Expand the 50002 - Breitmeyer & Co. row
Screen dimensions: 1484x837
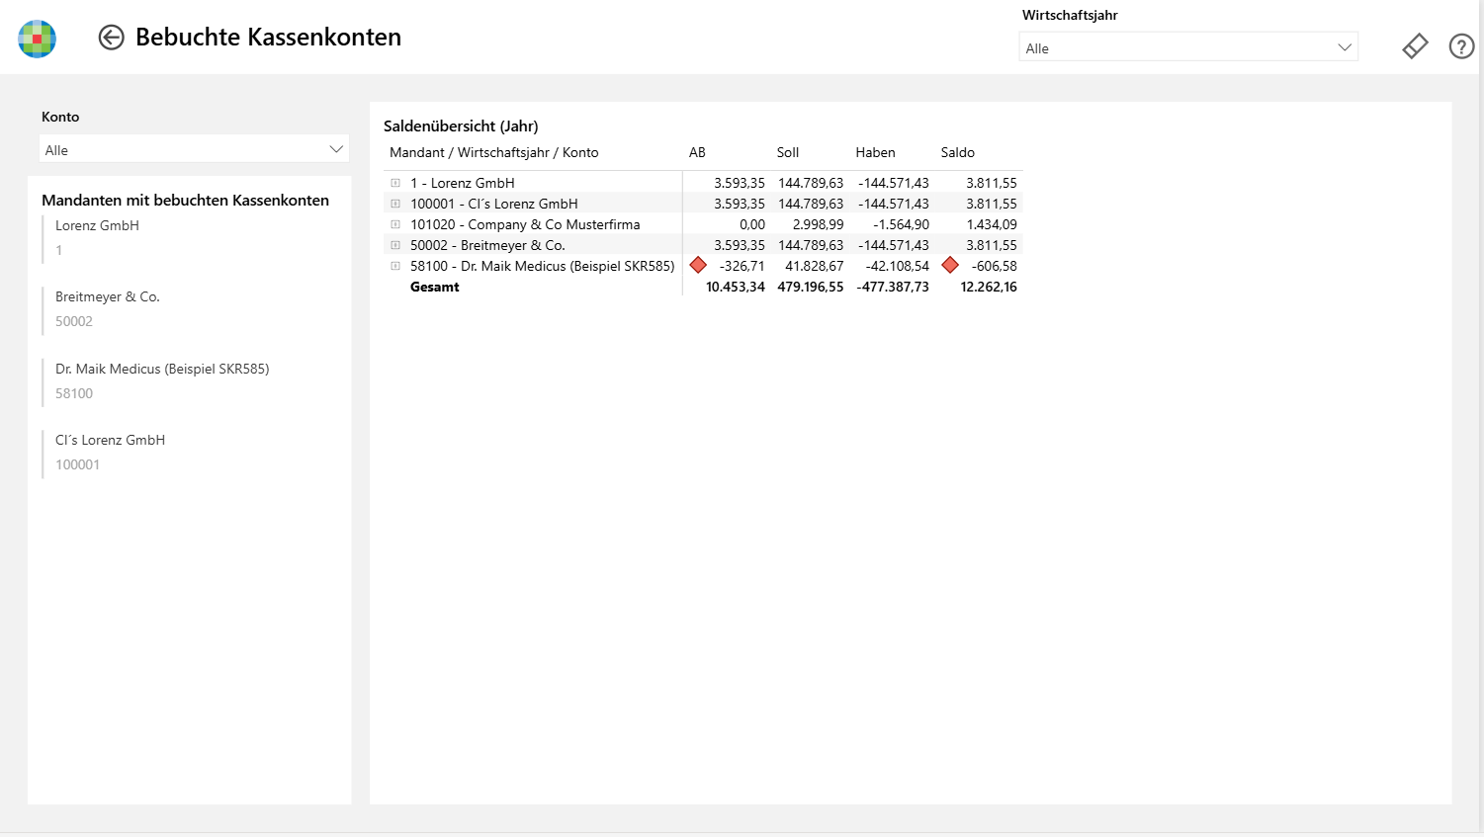tap(395, 245)
